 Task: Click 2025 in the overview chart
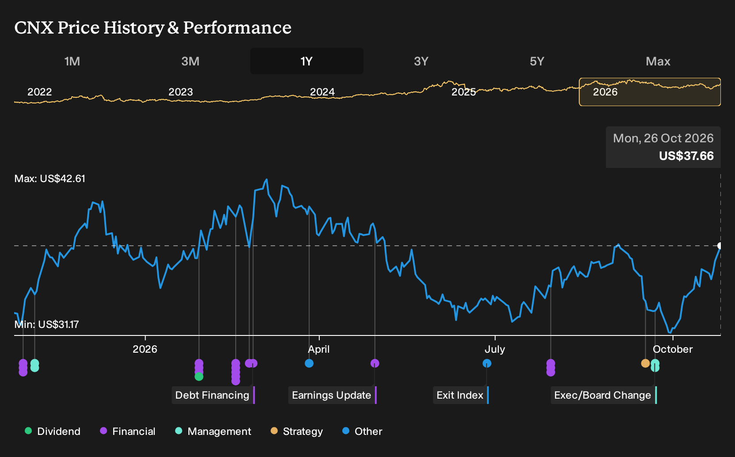click(463, 92)
